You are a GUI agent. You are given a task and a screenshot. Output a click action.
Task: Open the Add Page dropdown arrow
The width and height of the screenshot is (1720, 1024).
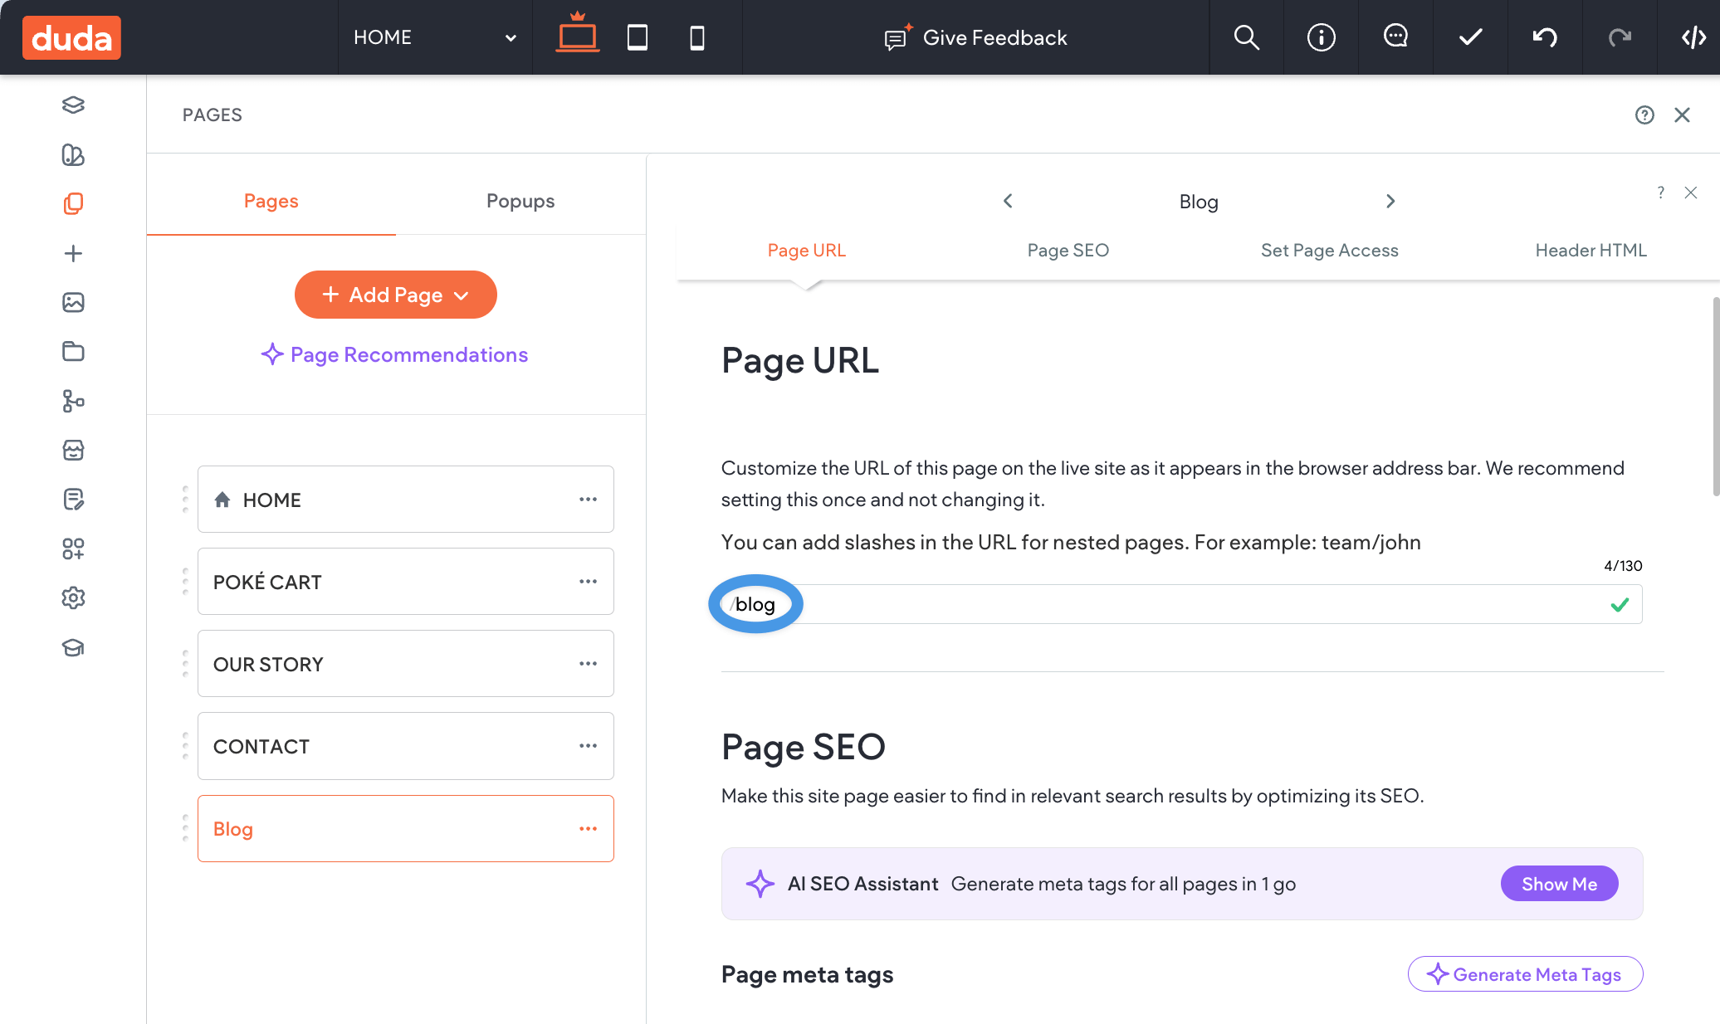pos(462,295)
